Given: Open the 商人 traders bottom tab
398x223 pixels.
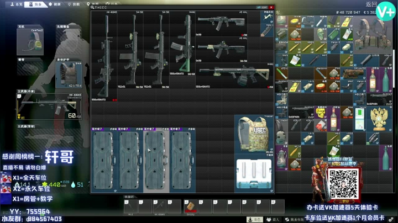Looking at the screenshot, I should click(x=273, y=220).
